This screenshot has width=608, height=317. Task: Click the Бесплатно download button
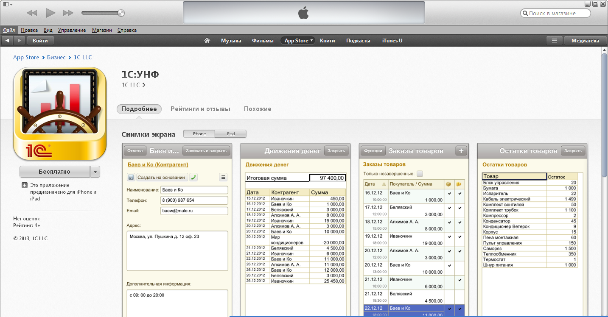[x=55, y=172]
